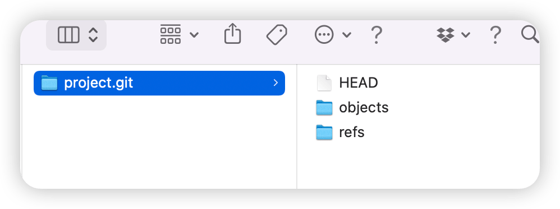Viewport: 560px width, 209px height.
Task: Click the column view icon
Action: click(68, 35)
